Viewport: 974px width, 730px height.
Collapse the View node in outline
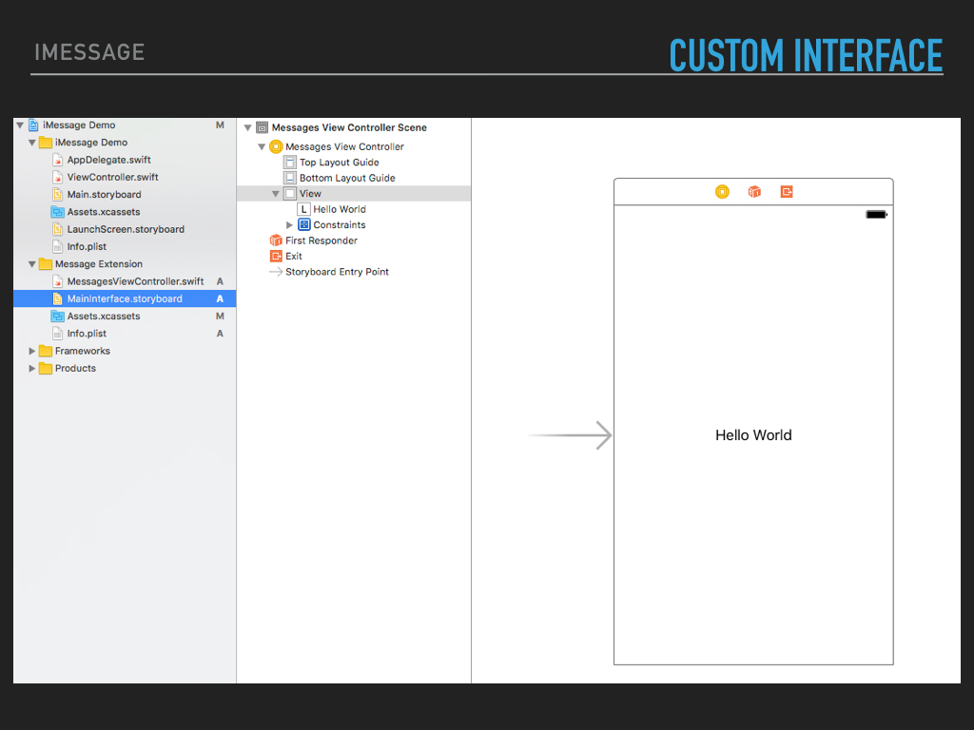point(276,194)
